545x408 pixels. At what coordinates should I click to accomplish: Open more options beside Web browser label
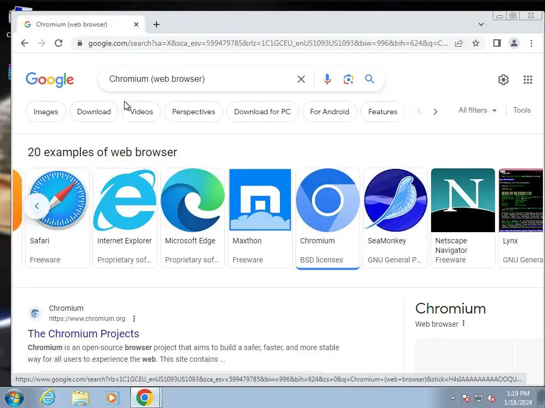pos(464,324)
